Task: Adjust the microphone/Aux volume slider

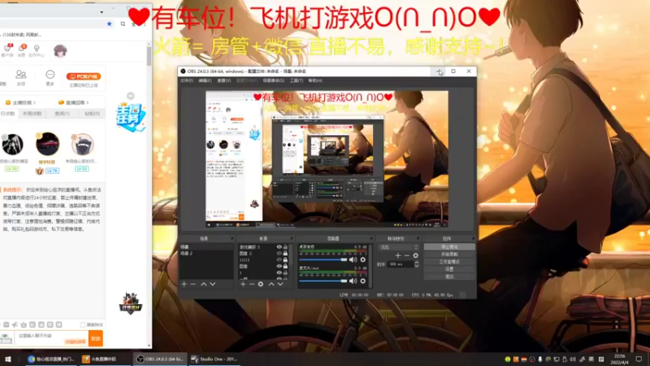Action: pos(323,281)
